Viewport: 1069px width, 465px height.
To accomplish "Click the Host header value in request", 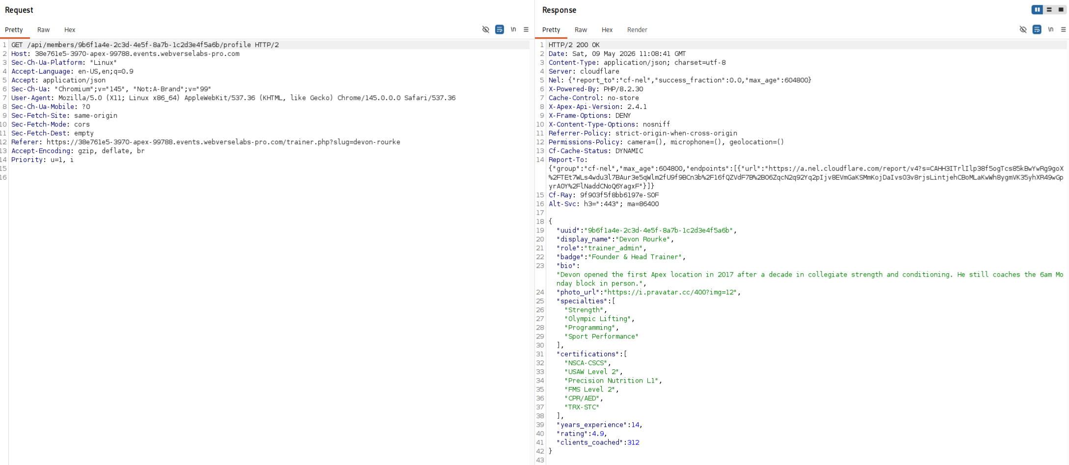I will (137, 53).
